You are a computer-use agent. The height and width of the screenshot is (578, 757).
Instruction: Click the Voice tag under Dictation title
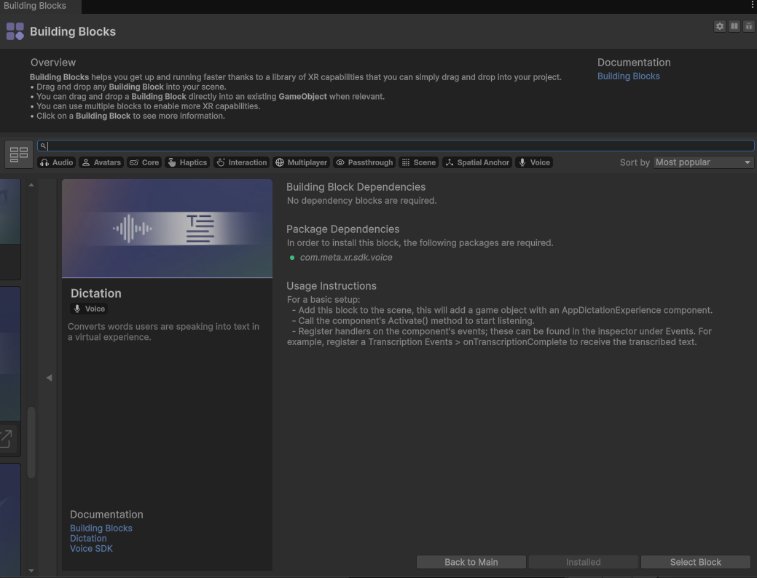[x=89, y=309]
